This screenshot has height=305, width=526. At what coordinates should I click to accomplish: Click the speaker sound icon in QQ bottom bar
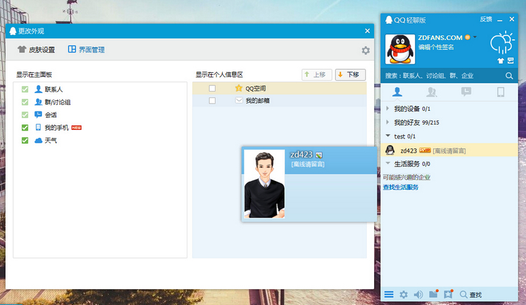pos(418,295)
